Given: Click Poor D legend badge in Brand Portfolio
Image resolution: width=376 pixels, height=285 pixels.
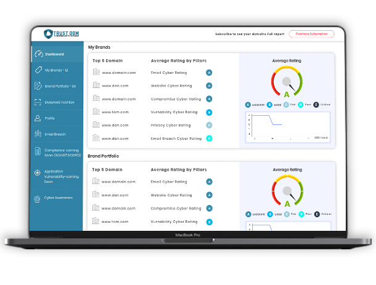Looking at the screenshot, I should (x=301, y=214).
